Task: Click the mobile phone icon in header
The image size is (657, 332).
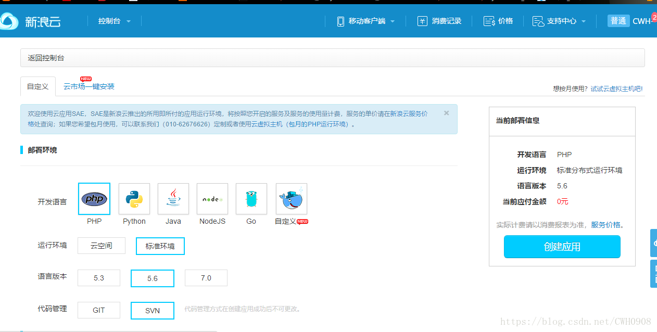Action: [340, 21]
